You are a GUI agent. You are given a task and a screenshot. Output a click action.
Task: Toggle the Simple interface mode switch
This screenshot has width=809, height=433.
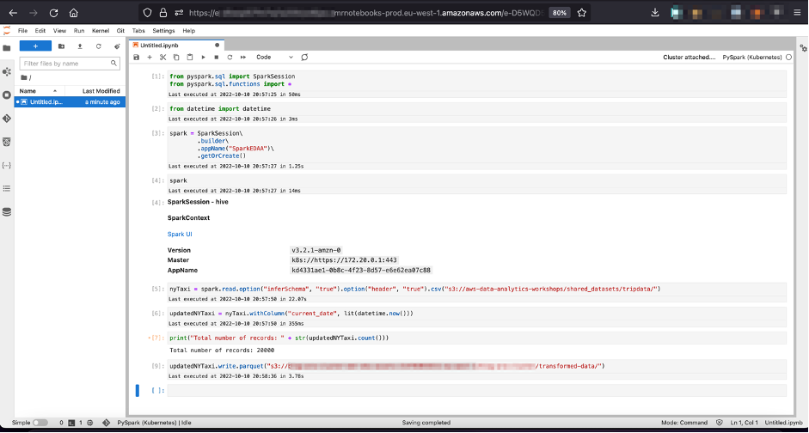(40, 423)
